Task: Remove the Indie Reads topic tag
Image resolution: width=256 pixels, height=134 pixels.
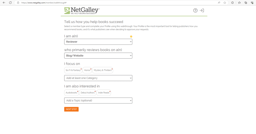Action: (110, 91)
